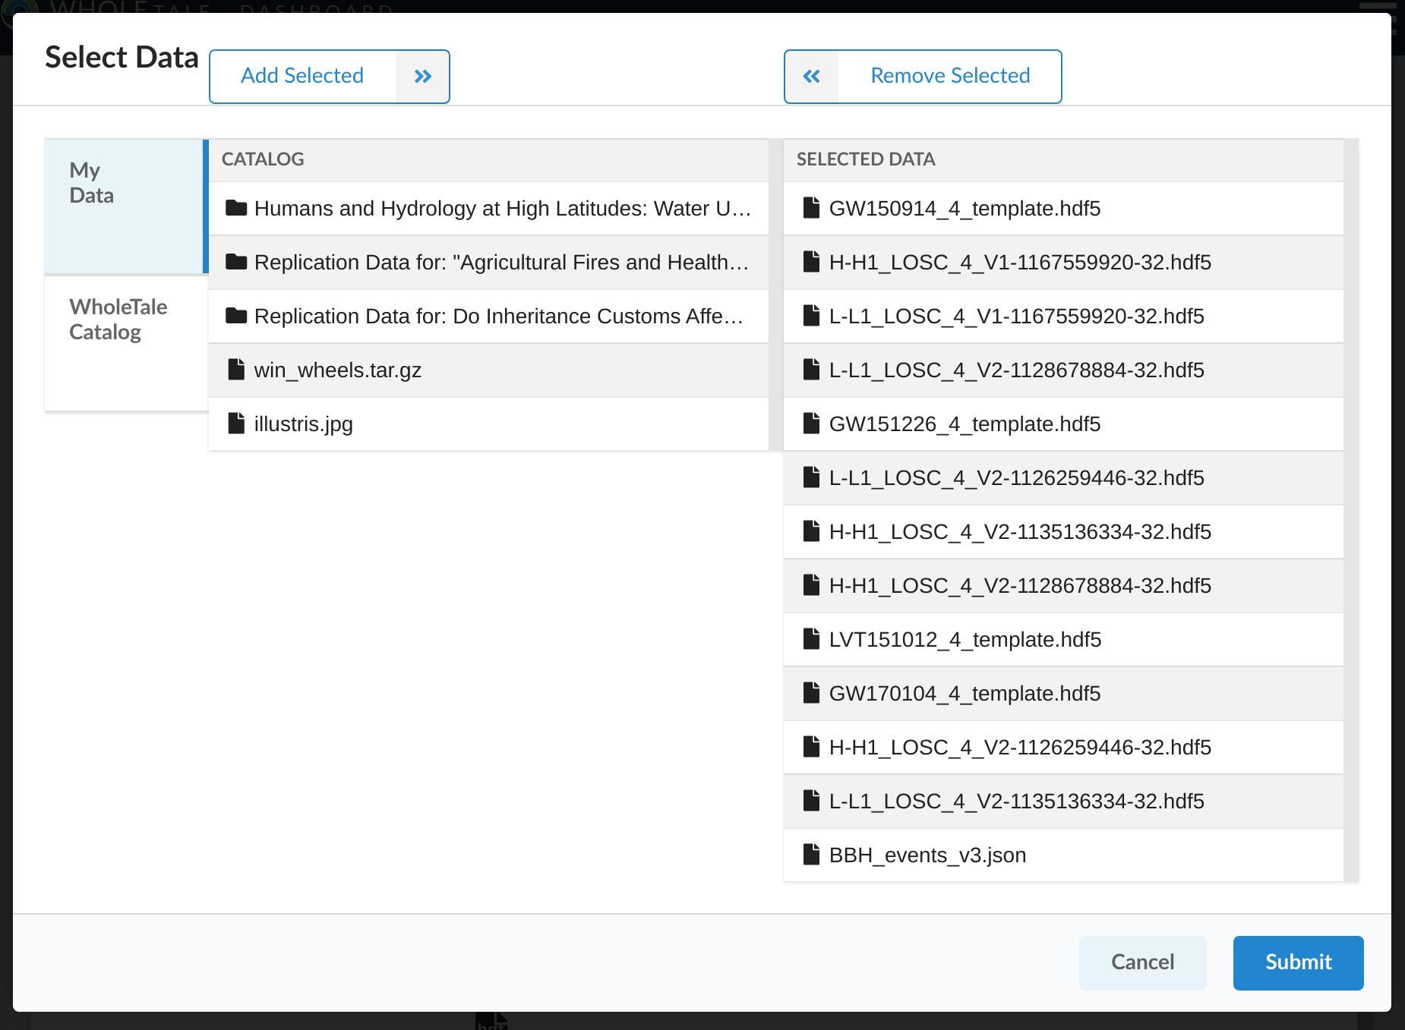
Task: Select LVT151012_4_template.hdf5 in Selected Data
Action: [x=965, y=639]
